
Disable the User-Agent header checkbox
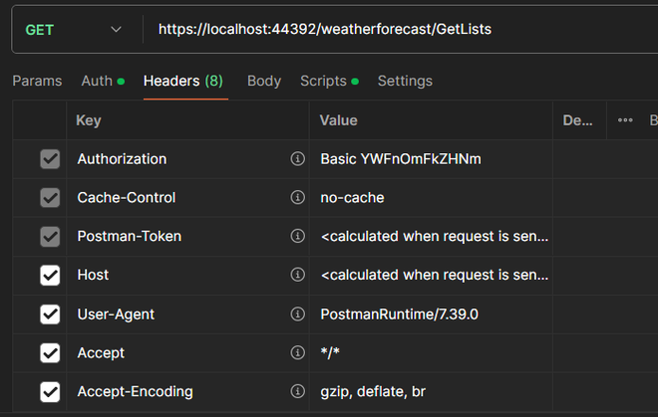coord(50,314)
